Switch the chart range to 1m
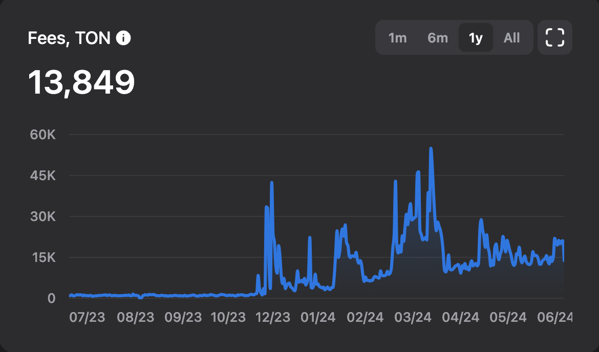This screenshot has height=352, width=599. 397,37
